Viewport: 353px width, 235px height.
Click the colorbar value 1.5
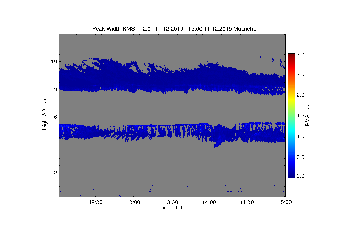point(300,116)
